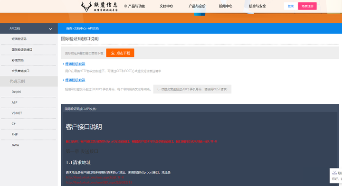Image resolution: width=342 pixels, height=186 pixels.
Task: Click 普通短信发送 heading above the 50000个手机号码 text
Action: 75,80
